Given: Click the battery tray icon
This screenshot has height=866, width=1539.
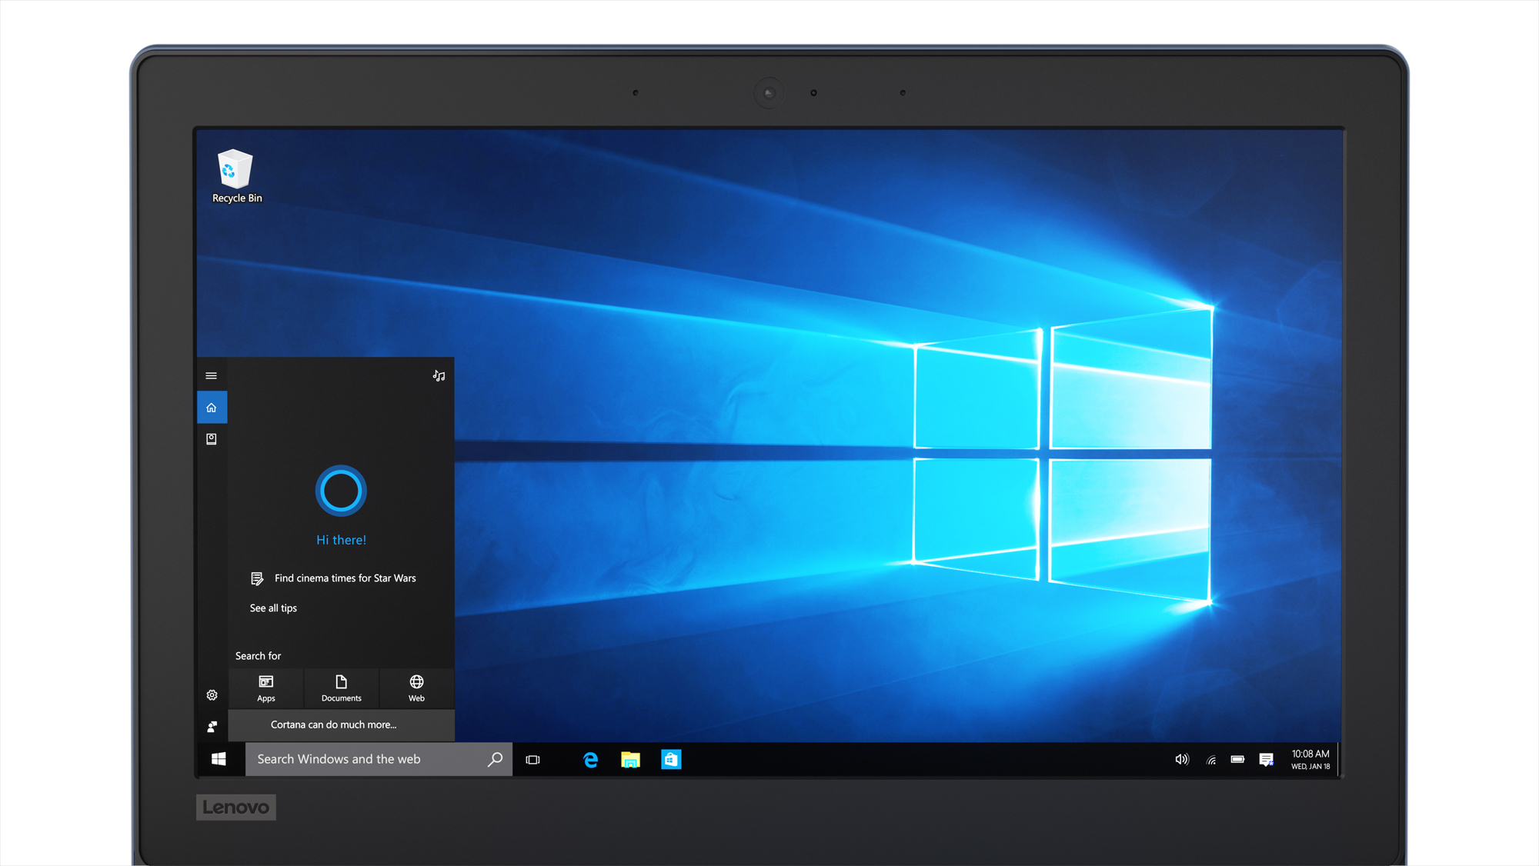Looking at the screenshot, I should click(1237, 760).
